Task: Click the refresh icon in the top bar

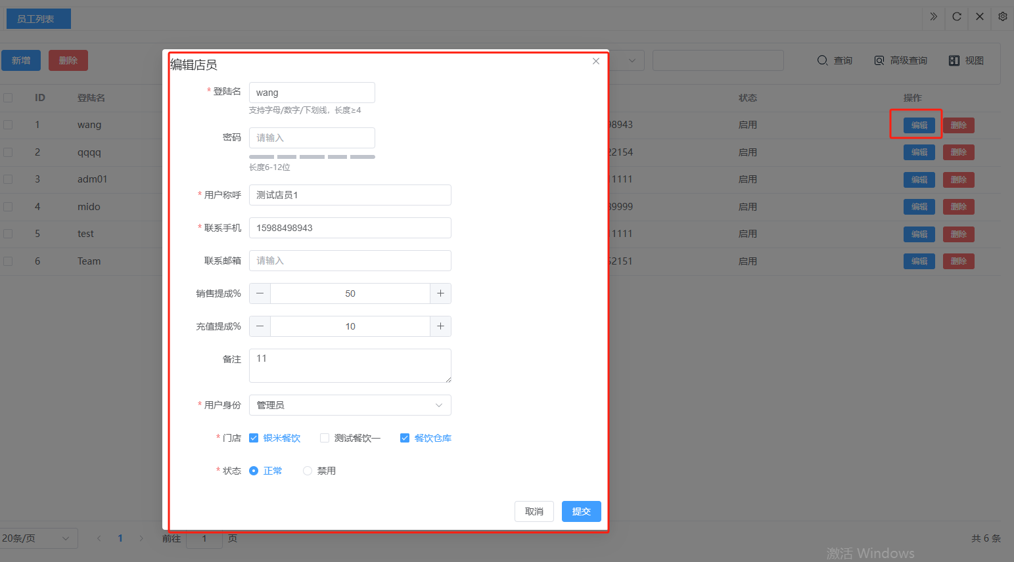Action: point(957,16)
